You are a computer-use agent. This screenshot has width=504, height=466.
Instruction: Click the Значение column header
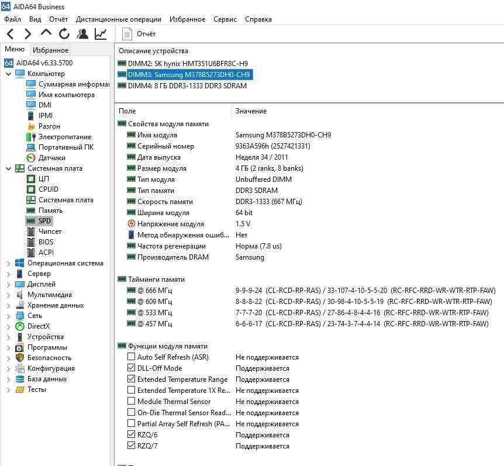click(x=251, y=111)
